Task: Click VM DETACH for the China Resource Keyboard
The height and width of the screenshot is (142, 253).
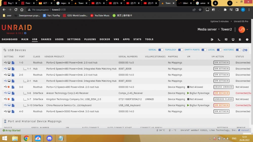Action: tap(221, 105)
